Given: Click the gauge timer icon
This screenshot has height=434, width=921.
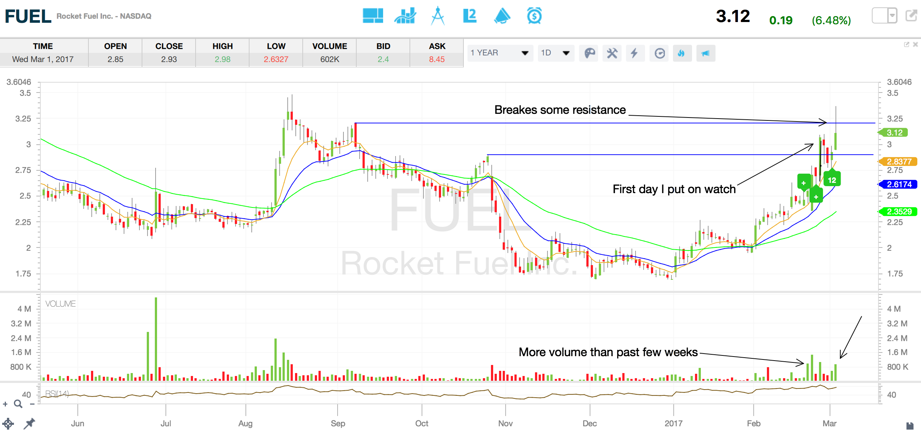Looking at the screenshot, I should coord(659,53).
